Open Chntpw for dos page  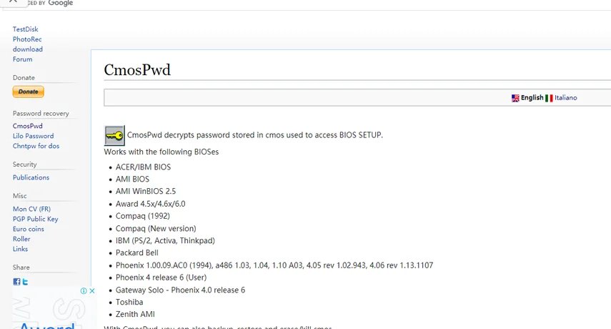[x=36, y=146]
